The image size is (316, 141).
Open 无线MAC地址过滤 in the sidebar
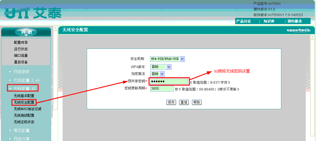click(28, 109)
